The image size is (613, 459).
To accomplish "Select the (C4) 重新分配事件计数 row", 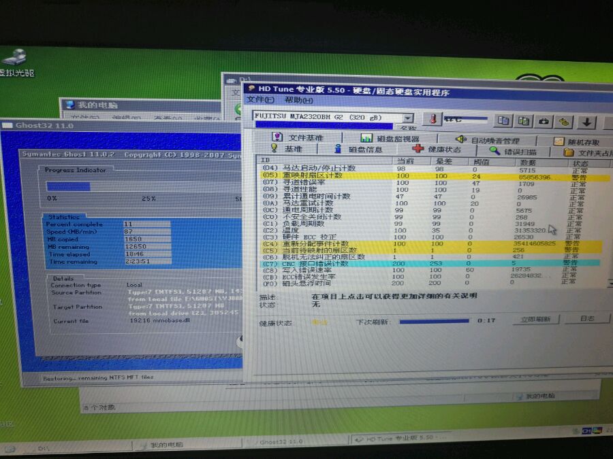I will (x=431, y=243).
